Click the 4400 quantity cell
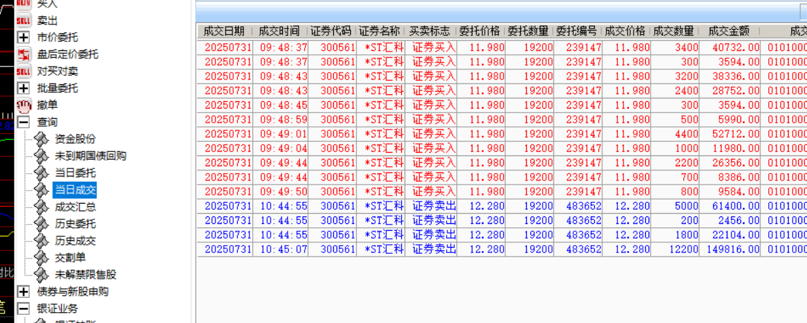 [x=674, y=134]
